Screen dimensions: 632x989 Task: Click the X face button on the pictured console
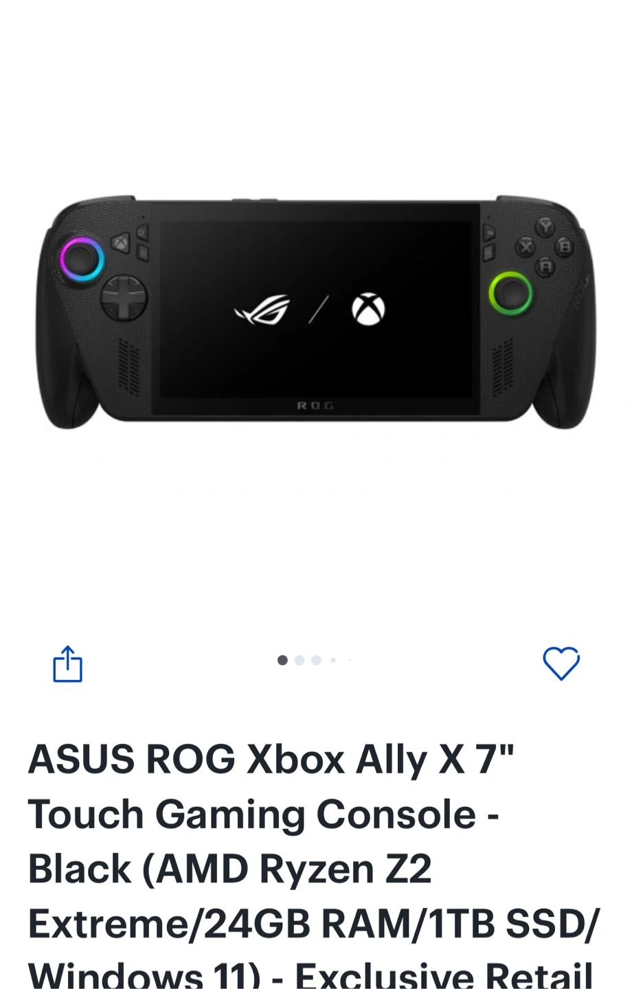(526, 247)
